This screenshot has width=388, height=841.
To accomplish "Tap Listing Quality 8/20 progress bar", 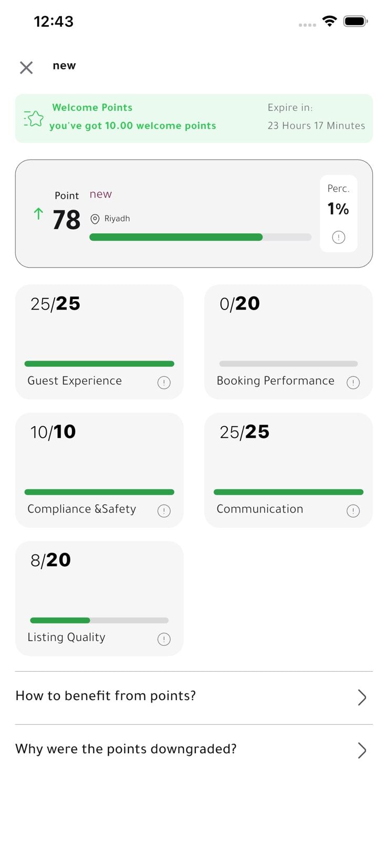I will (x=99, y=620).
